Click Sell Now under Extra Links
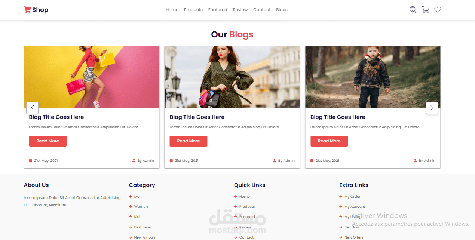475x240 pixels. tap(349, 227)
